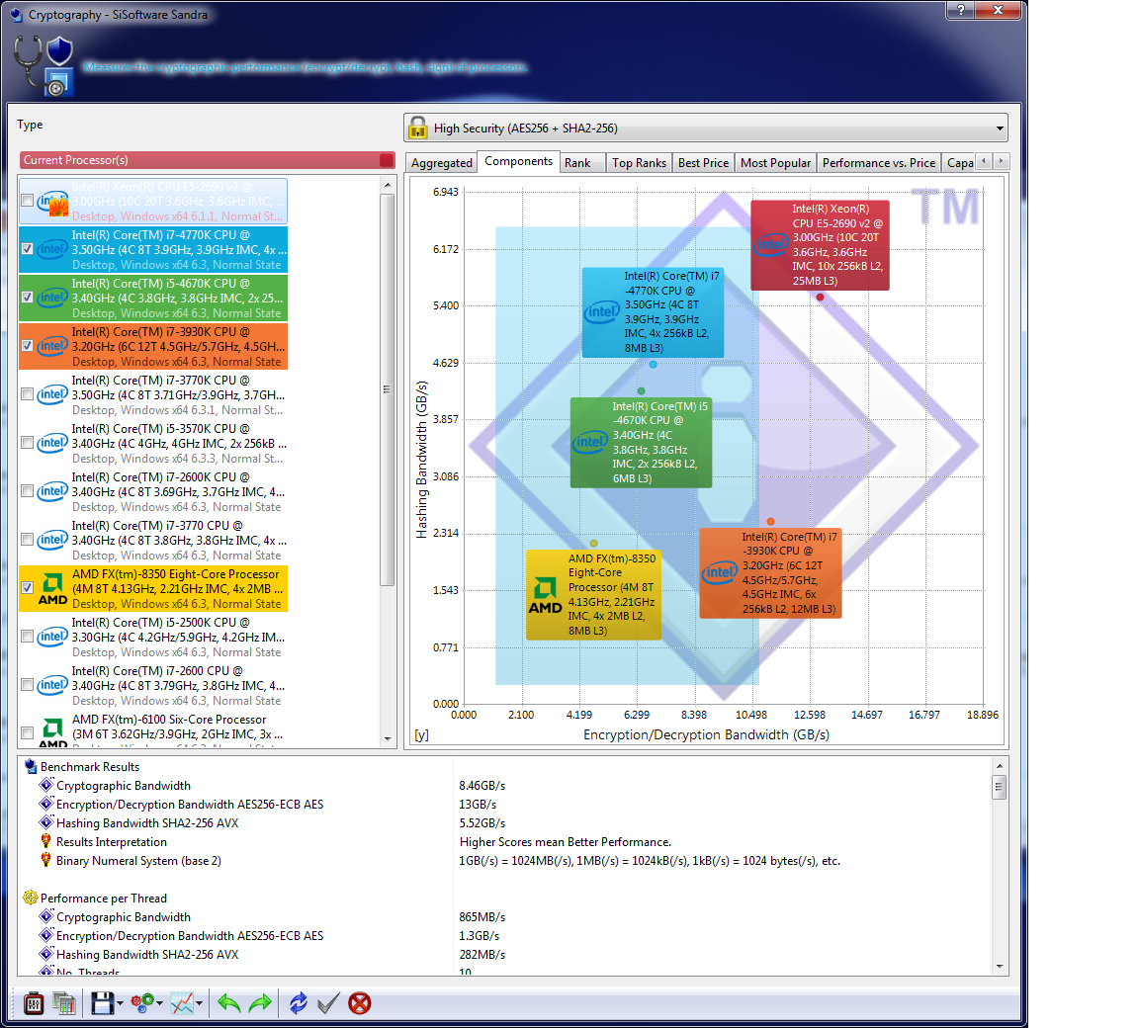
Task: Open the High Security type dropdown
Action: pos(705,128)
